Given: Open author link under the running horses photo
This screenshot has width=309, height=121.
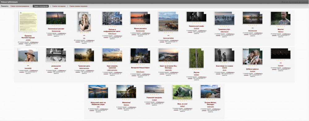Looking at the screenshot, I should [168, 38].
